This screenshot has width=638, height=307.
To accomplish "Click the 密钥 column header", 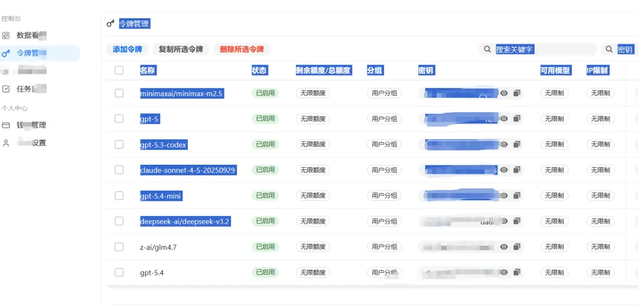I will [426, 70].
